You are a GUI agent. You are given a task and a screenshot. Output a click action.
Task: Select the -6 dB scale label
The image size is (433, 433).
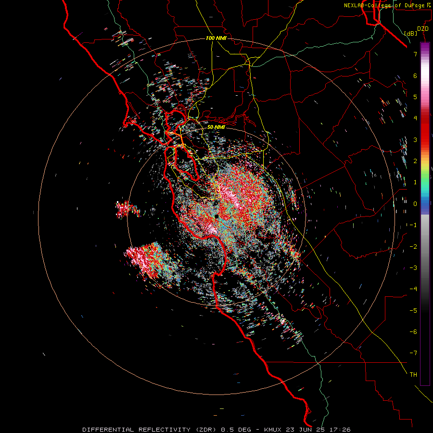pos(413,332)
